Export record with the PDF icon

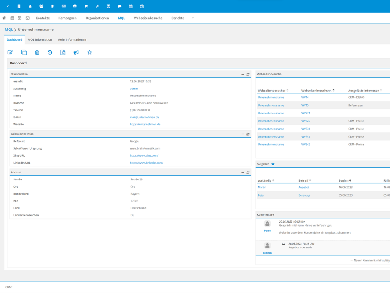pyautogui.click(x=63, y=52)
